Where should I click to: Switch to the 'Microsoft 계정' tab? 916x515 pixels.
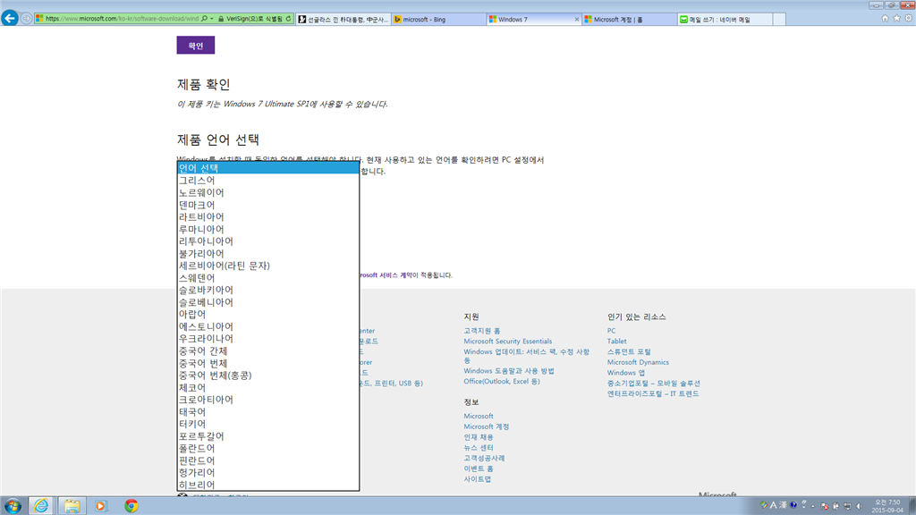point(630,20)
